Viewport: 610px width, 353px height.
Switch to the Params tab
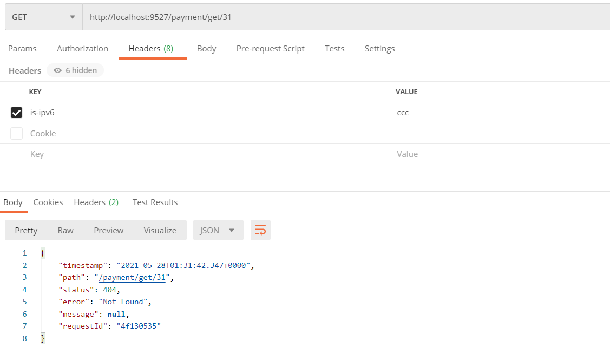pos(22,49)
